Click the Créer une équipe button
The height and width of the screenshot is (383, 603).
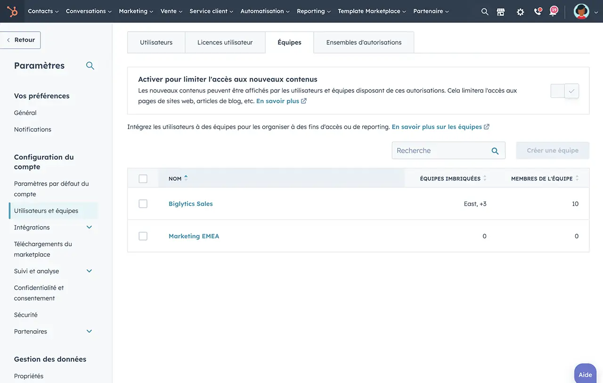click(552, 150)
